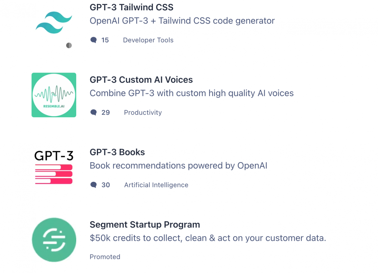
Task: Click comment bubble icon for GPT-3 Books
Action: coord(94,185)
